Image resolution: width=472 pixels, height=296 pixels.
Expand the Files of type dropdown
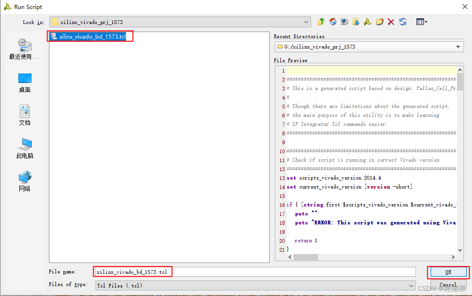click(x=411, y=285)
